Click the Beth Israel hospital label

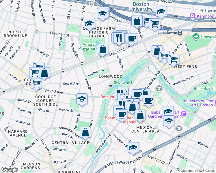click(x=107, y=97)
